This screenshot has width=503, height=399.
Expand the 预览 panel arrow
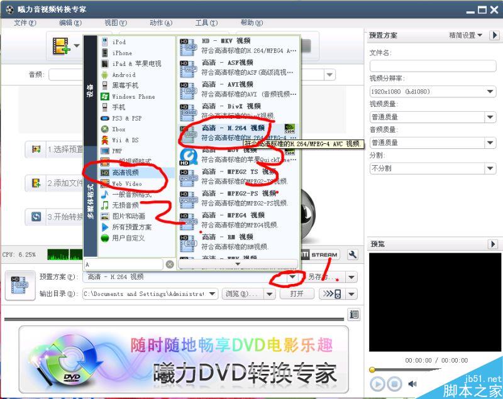click(x=493, y=244)
